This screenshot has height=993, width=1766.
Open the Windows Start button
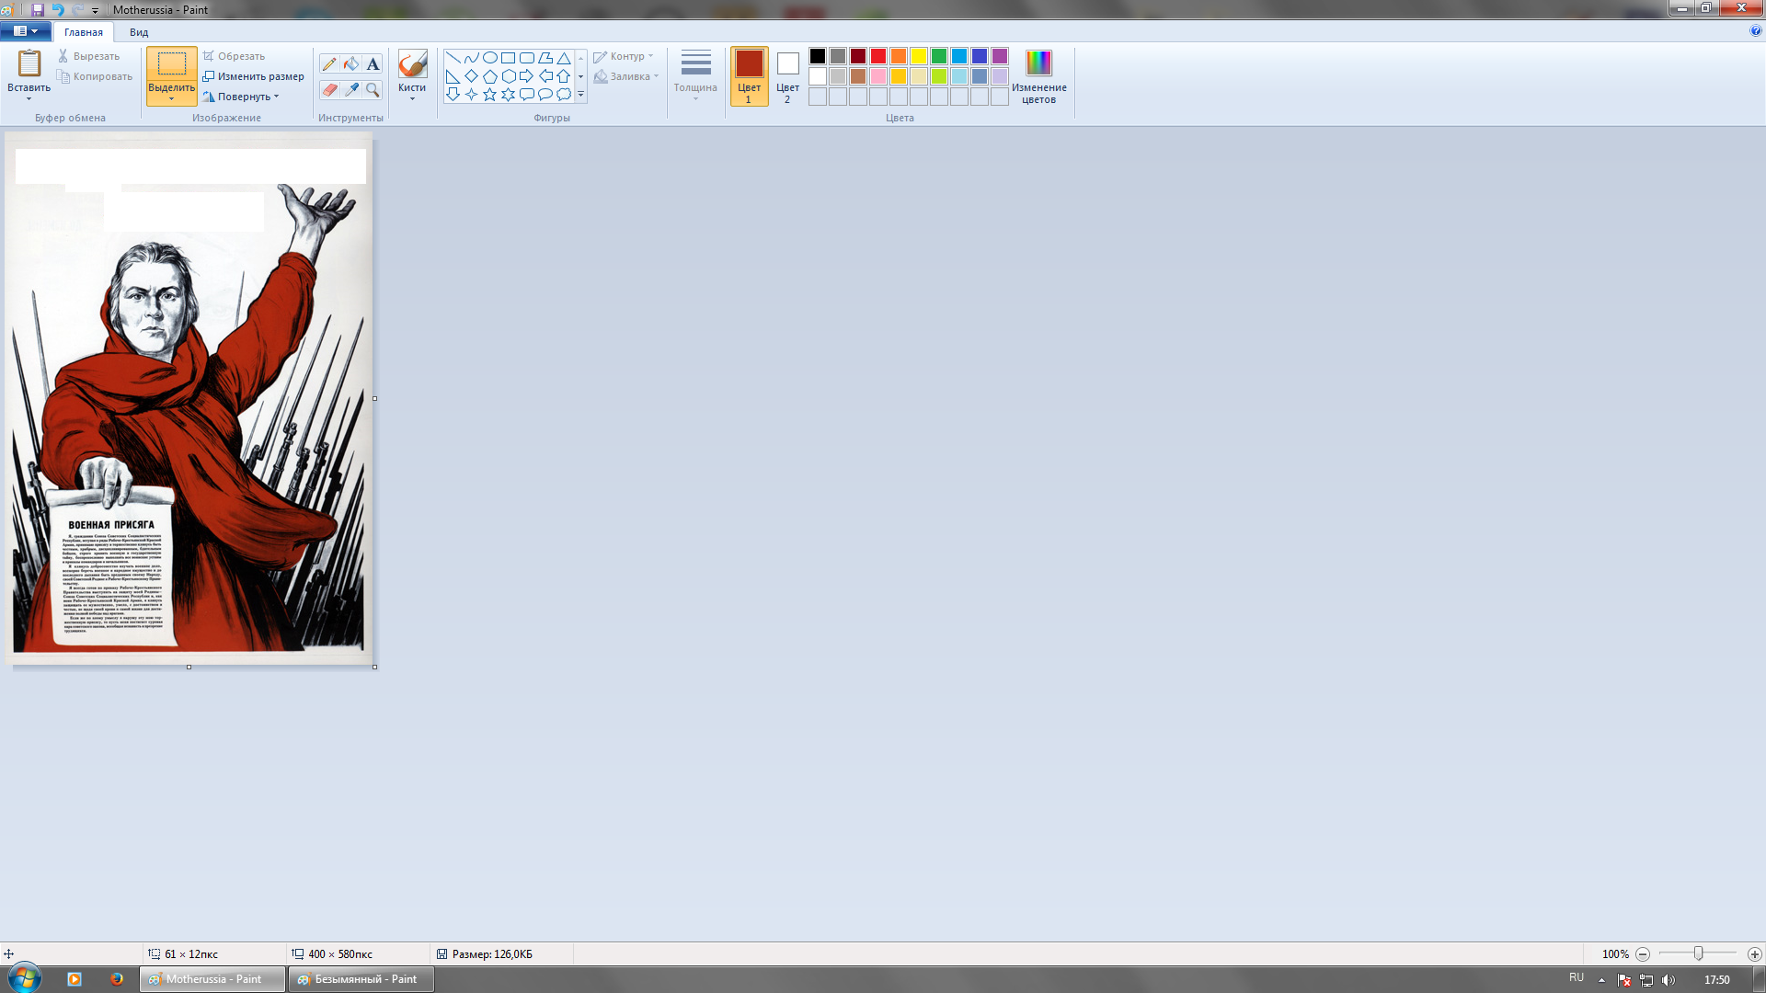click(24, 978)
